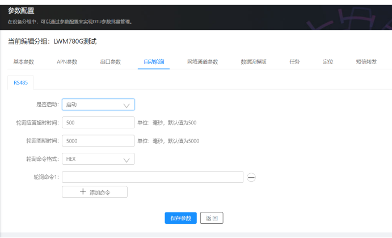Switch to the 任务 tab
The image size is (392, 238).
coord(294,61)
